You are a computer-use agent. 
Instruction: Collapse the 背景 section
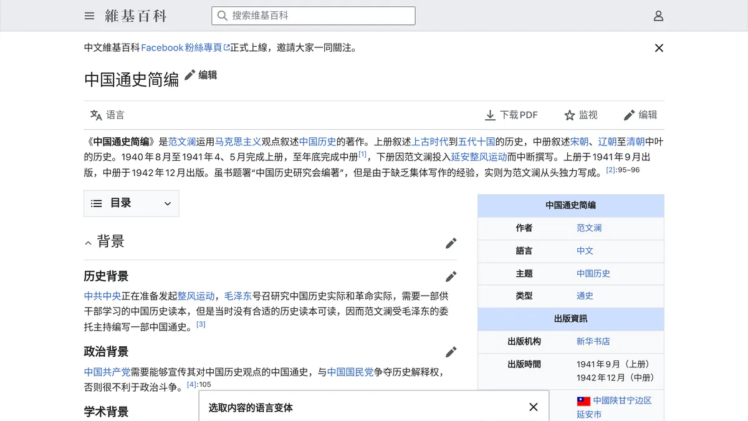[88, 243]
